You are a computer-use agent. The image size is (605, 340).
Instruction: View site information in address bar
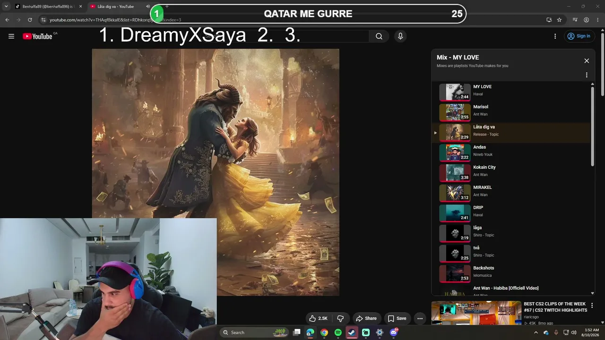[x=43, y=20]
